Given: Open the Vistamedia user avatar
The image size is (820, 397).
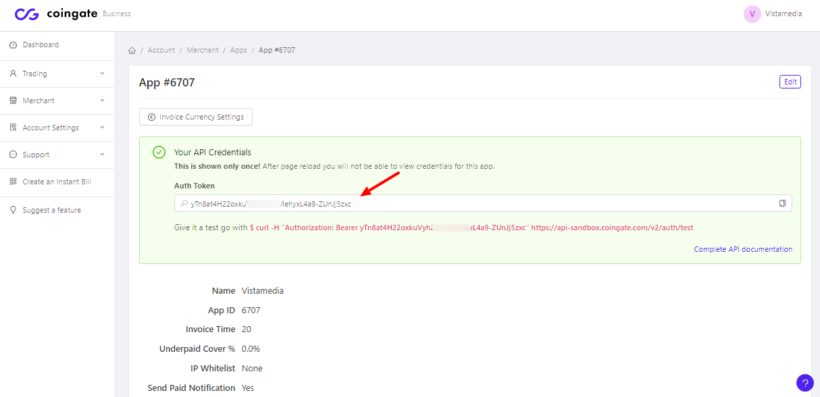Looking at the screenshot, I should pos(752,14).
